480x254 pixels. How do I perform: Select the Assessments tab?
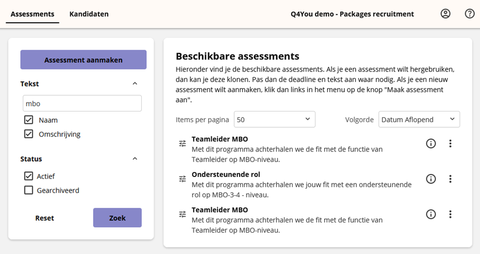click(x=33, y=14)
